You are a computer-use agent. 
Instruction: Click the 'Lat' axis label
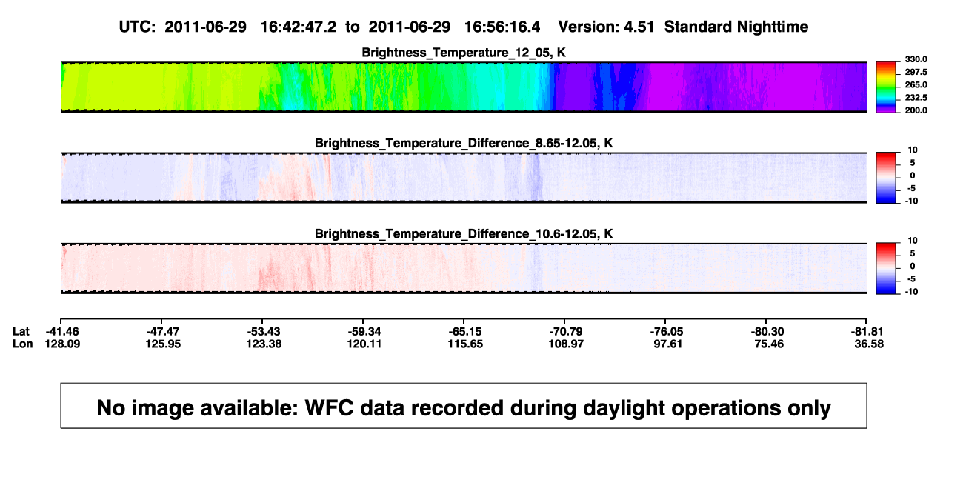(21, 331)
